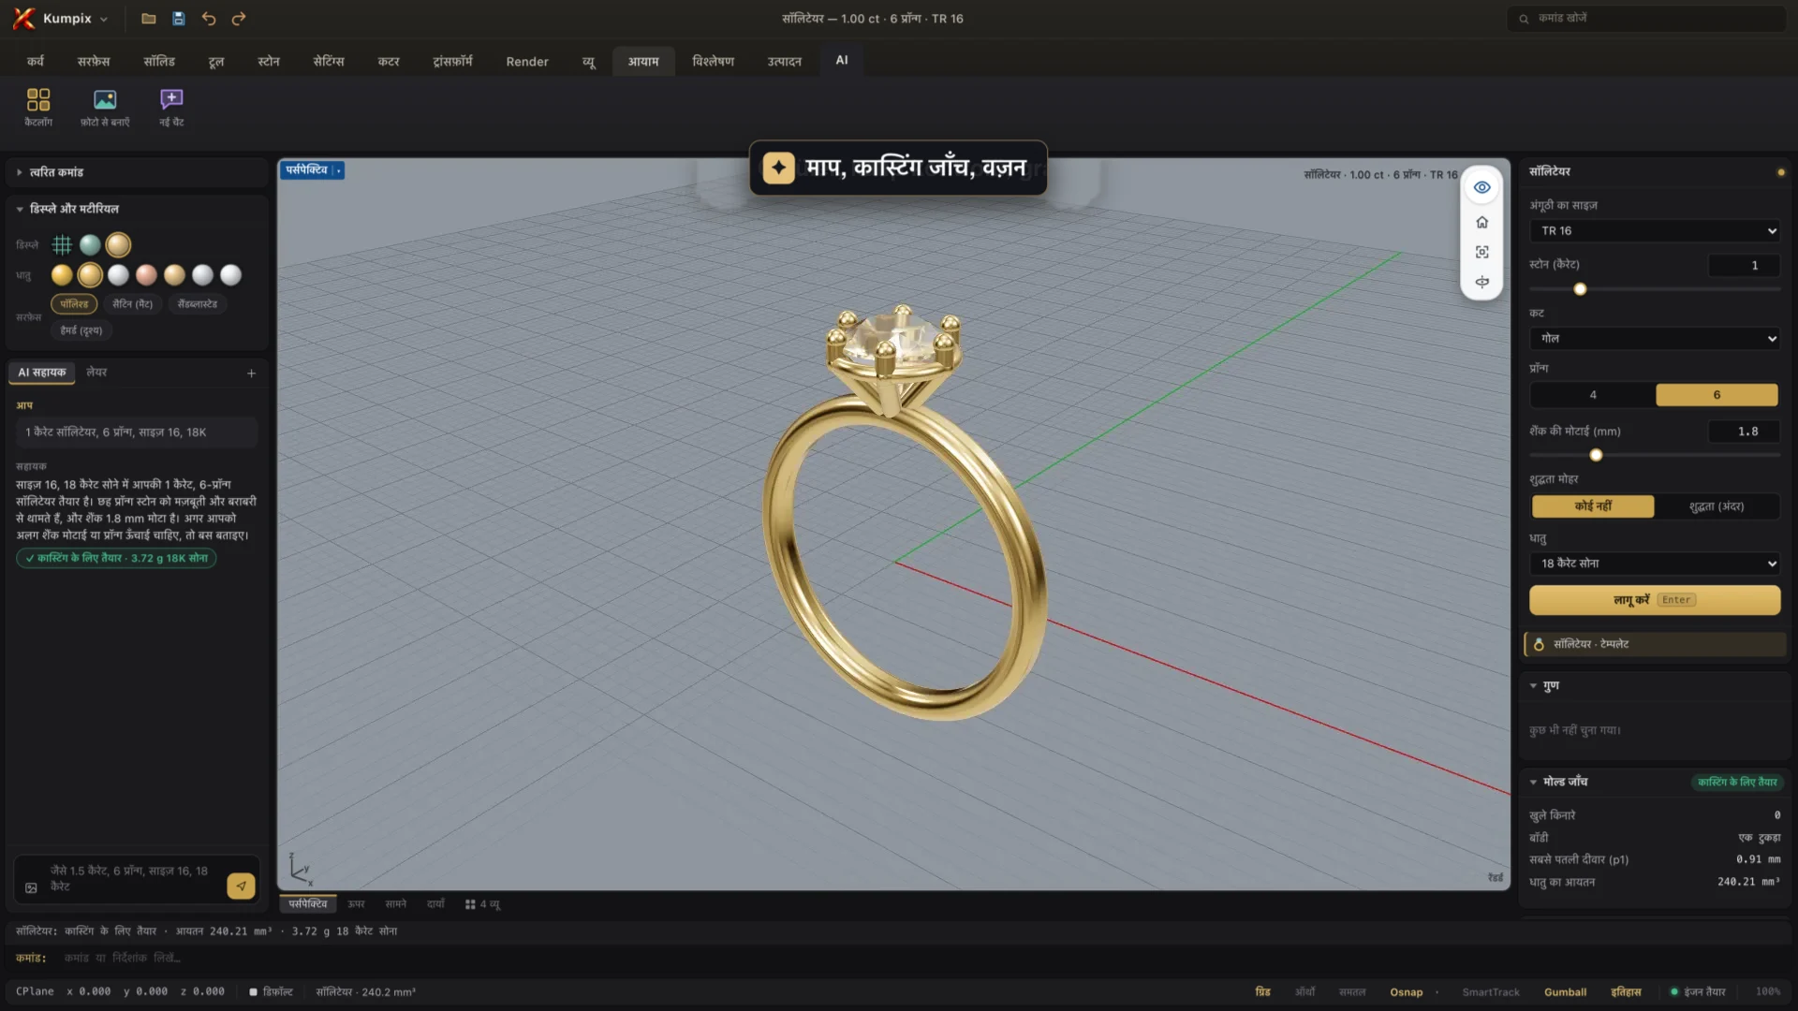The width and height of the screenshot is (1798, 1011).
Task: Save using the floppy disk icon
Action: (179, 19)
